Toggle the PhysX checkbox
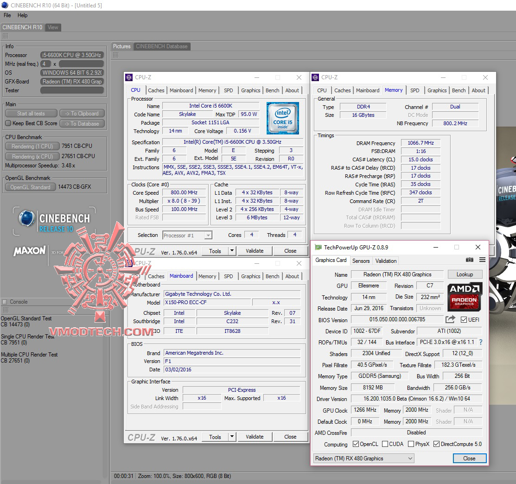Screen dimensions: 516x484 coord(411,444)
